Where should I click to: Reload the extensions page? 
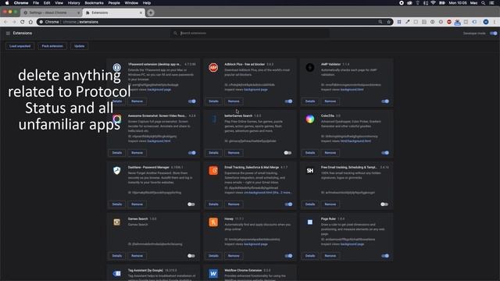[23, 22]
